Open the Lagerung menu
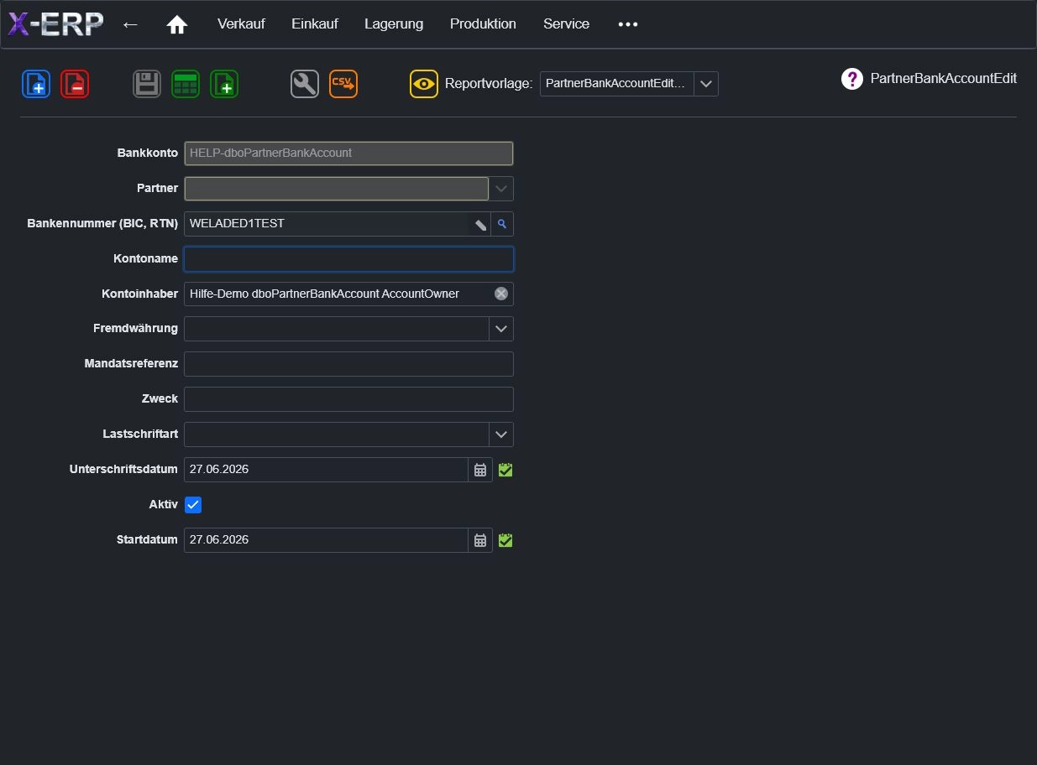This screenshot has height=765, width=1037. [394, 24]
